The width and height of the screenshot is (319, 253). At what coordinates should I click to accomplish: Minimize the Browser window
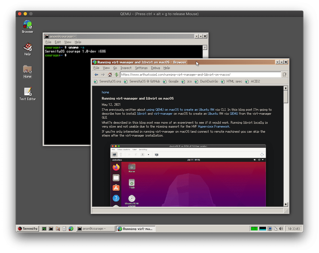[278, 62]
